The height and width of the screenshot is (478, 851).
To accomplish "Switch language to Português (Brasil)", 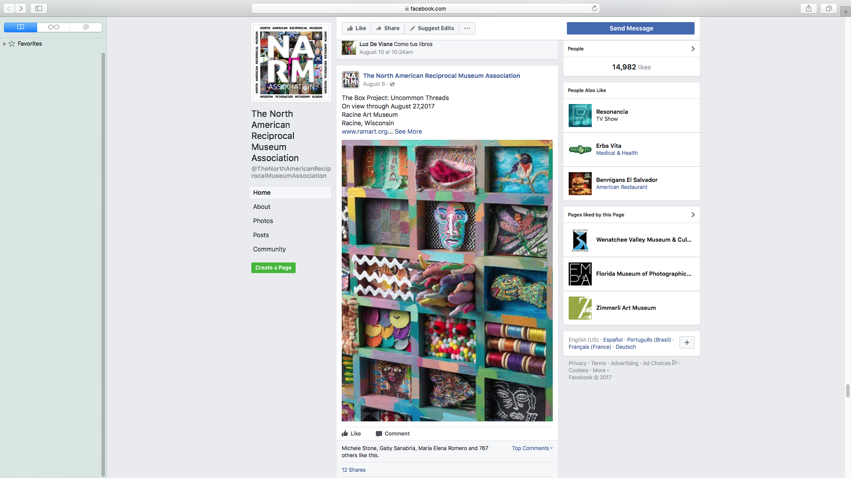I will (x=649, y=340).
